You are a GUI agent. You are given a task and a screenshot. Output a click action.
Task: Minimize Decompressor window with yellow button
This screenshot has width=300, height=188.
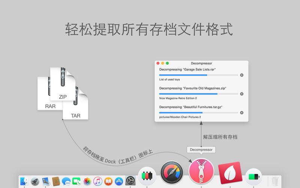pos(163,63)
